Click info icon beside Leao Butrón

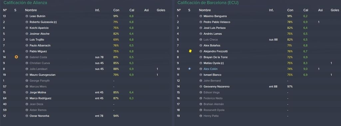click(27, 16)
